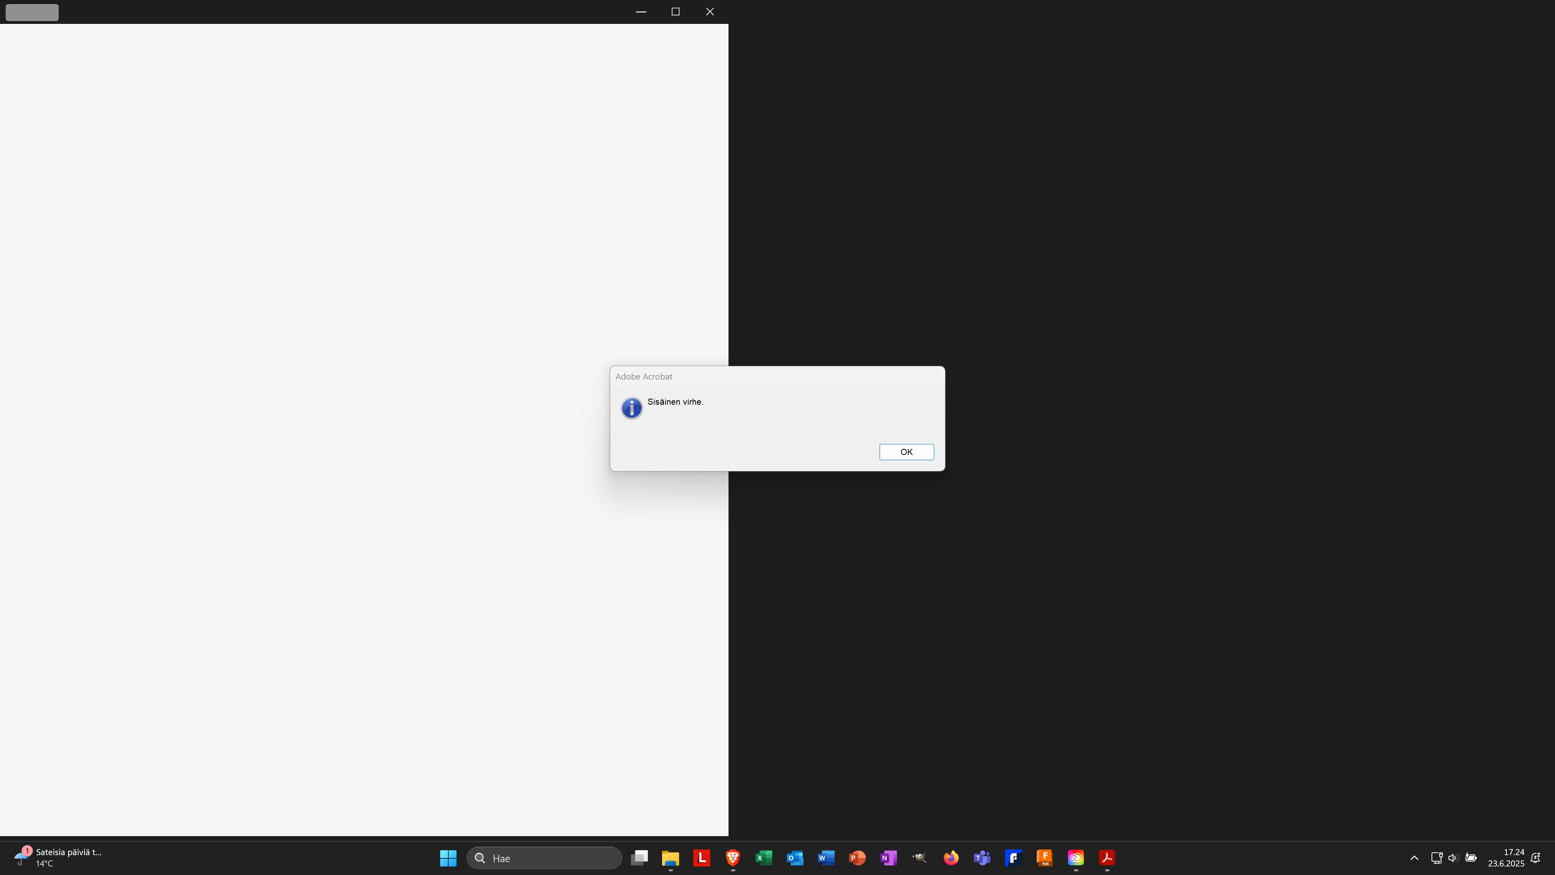The image size is (1555, 875).
Task: Click the Task View button
Action: click(x=639, y=858)
